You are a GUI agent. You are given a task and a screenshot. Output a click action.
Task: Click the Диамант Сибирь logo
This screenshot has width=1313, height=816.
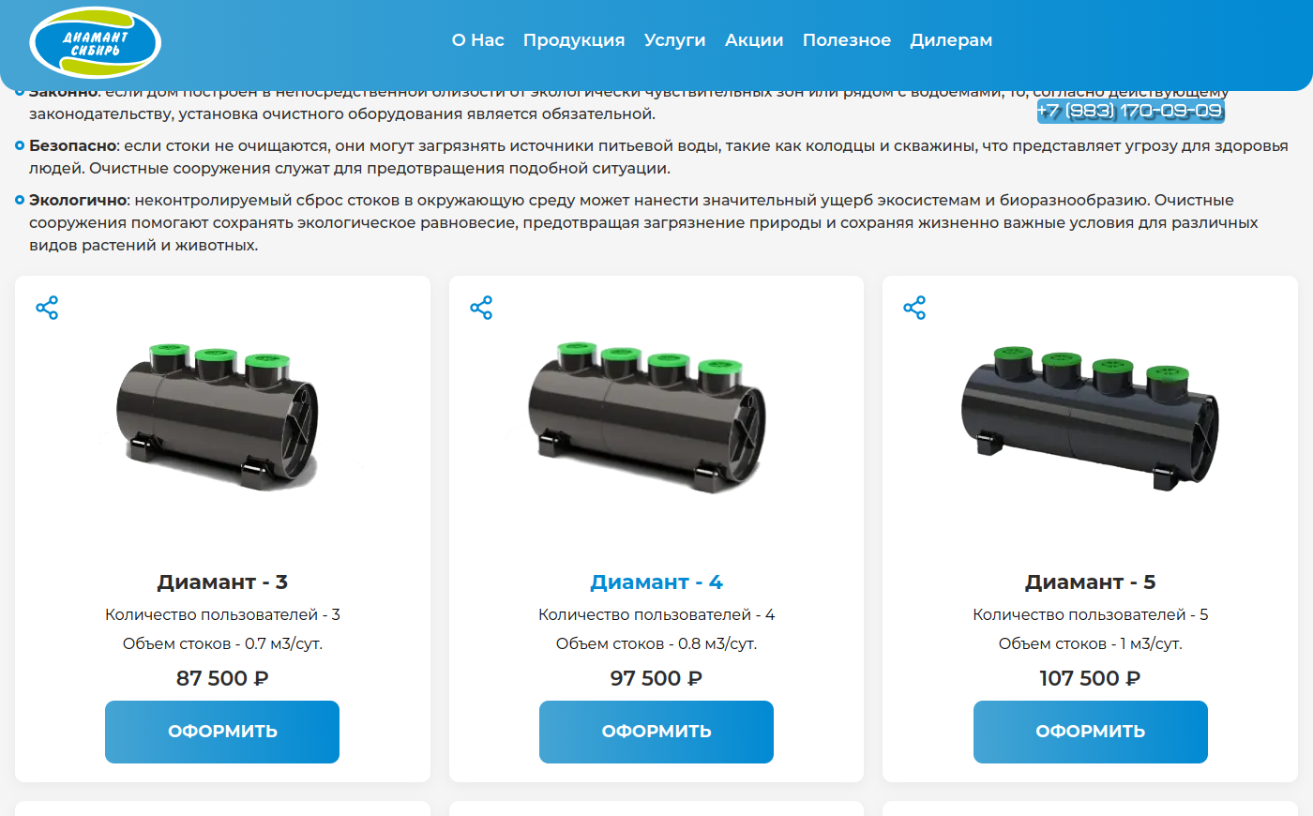click(x=96, y=42)
